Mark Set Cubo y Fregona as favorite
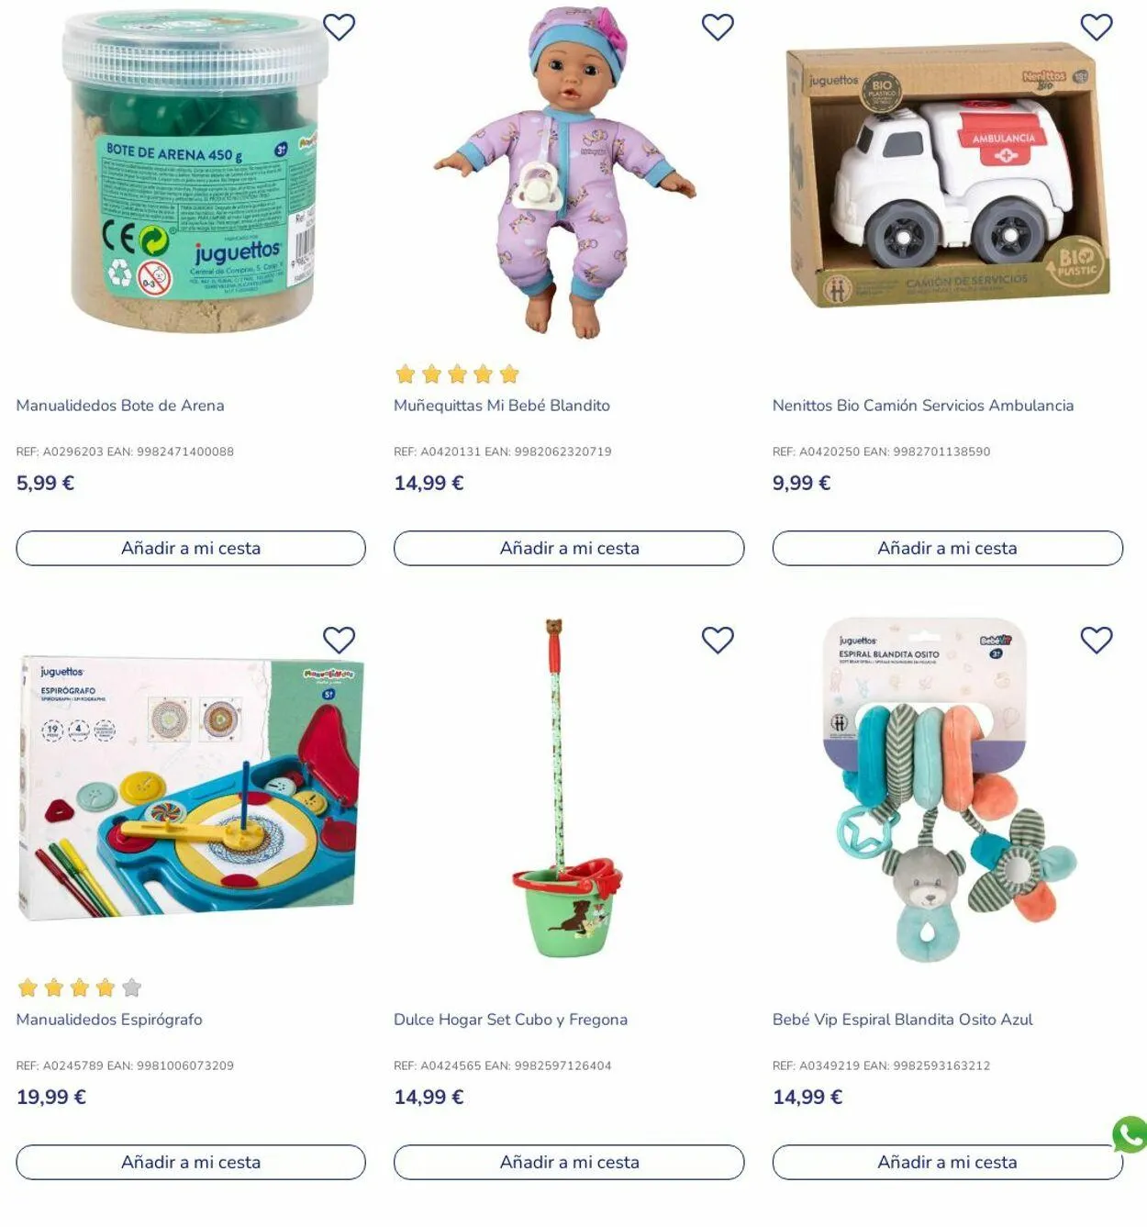The image size is (1147, 1227). [718, 640]
